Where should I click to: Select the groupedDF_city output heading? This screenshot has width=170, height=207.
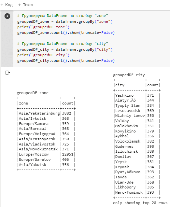[129, 75]
